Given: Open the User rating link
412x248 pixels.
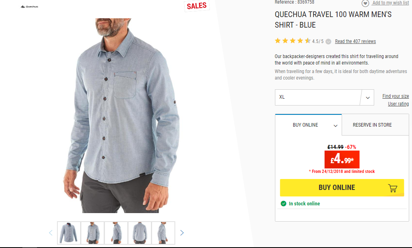Looking at the screenshot, I should click(398, 104).
